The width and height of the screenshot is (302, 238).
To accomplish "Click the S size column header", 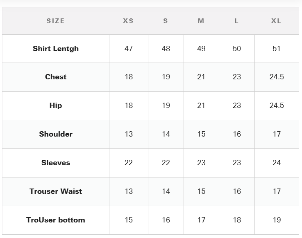I will 166,21.
